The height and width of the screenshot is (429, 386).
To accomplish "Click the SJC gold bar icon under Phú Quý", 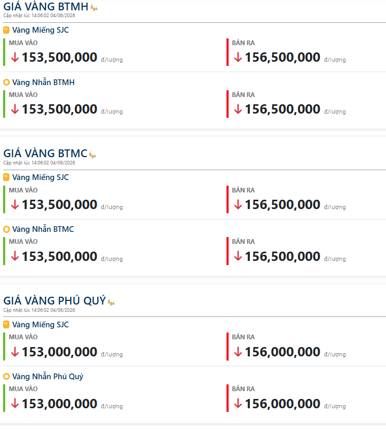I will point(6,325).
